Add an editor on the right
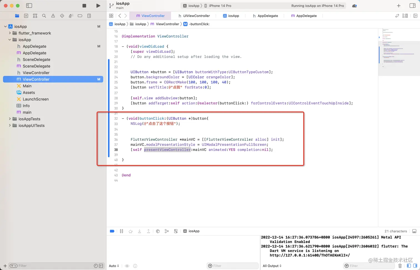Image resolution: width=420 pixels, height=270 pixels. [x=415, y=16]
